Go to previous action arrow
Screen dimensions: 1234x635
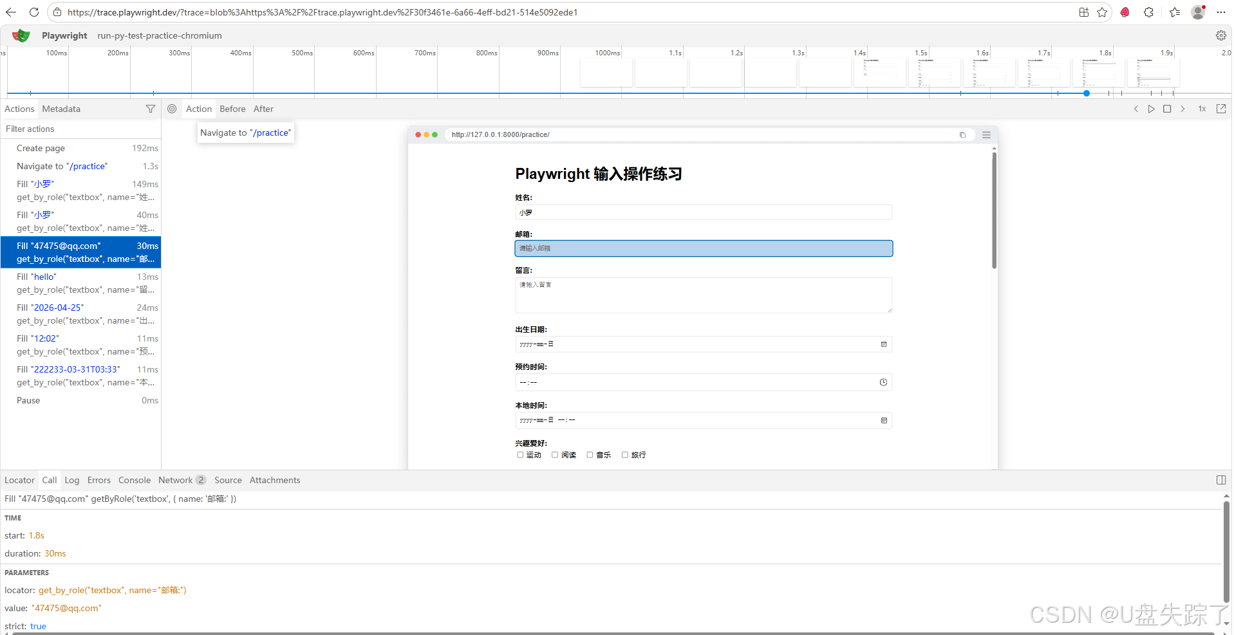click(1136, 109)
